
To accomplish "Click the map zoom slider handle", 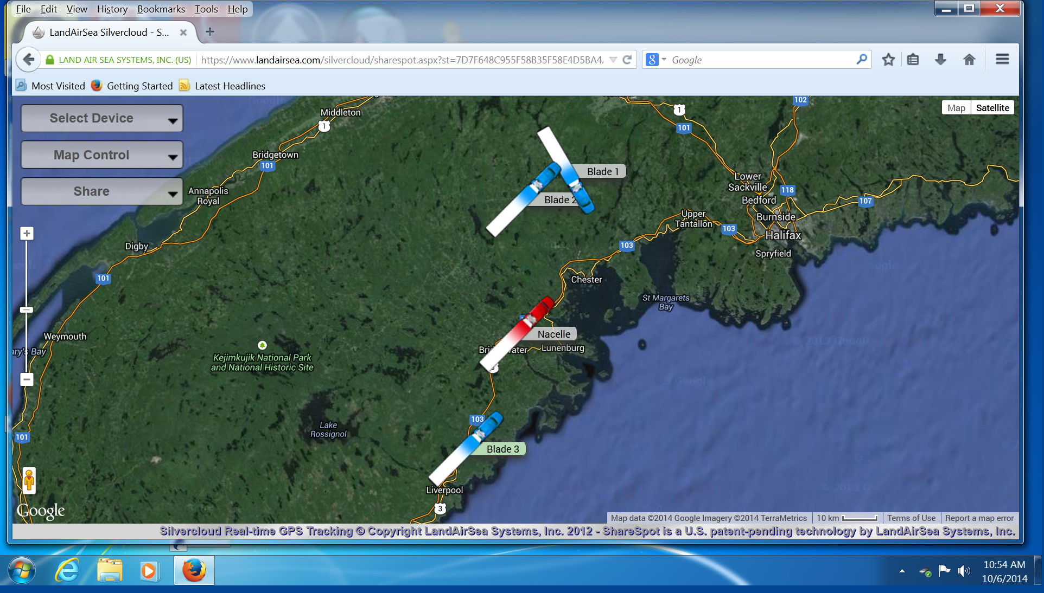I will pyautogui.click(x=27, y=310).
